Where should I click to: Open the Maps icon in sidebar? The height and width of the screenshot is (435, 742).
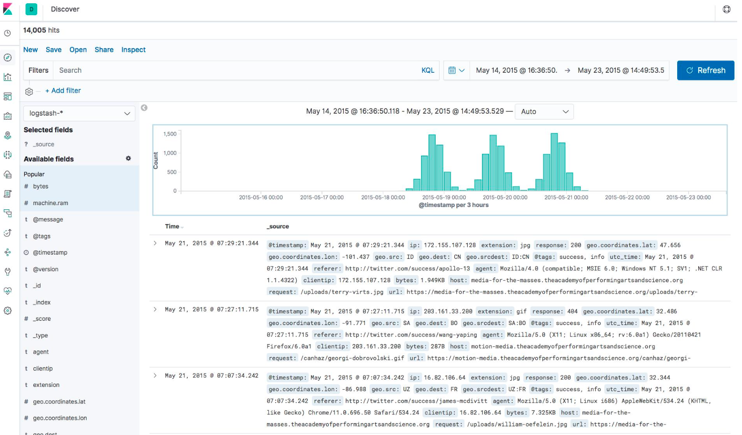(x=8, y=136)
